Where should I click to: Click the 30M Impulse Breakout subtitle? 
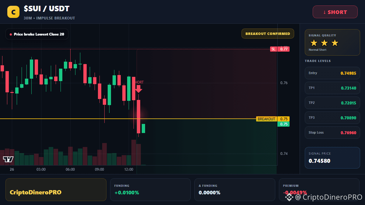tap(49, 18)
